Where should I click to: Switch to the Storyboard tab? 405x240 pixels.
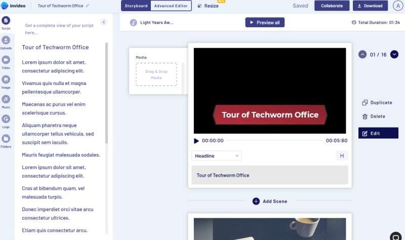(136, 6)
